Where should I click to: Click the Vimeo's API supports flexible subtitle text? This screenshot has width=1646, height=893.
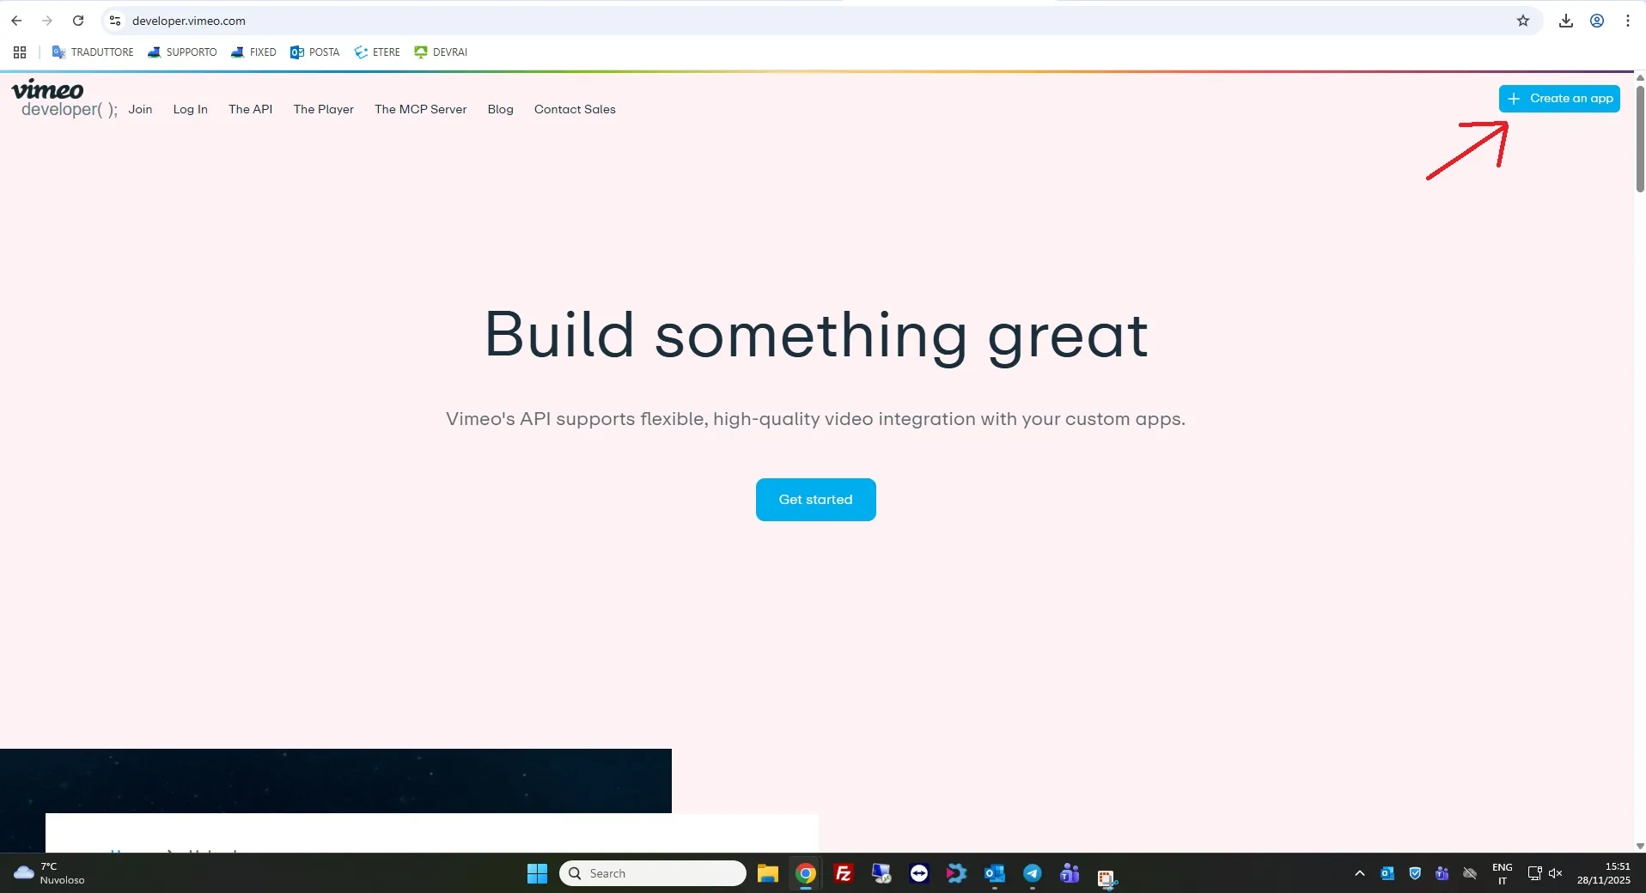(815, 419)
